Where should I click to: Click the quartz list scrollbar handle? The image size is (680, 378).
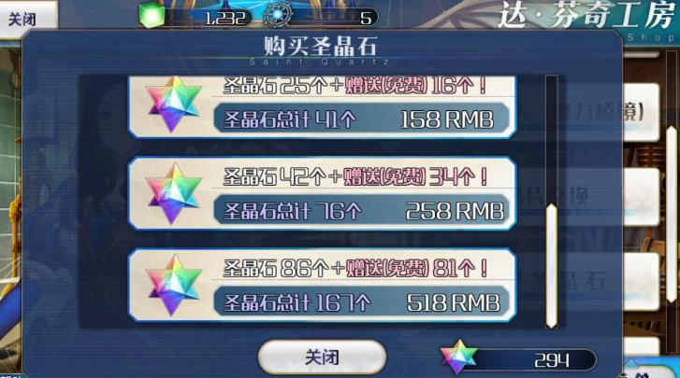point(552,266)
